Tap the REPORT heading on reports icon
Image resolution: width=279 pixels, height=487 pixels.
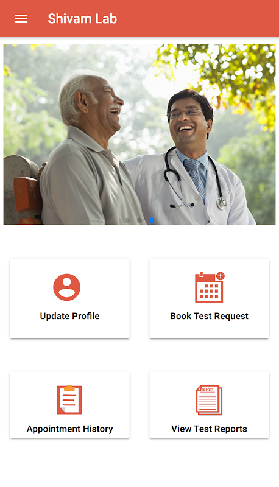click(x=208, y=390)
